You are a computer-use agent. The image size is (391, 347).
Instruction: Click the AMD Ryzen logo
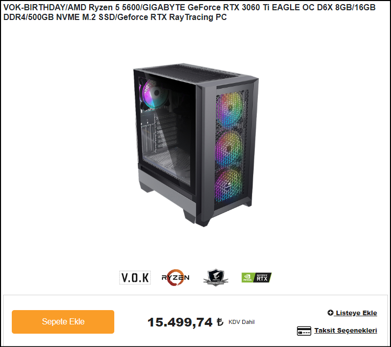pyautogui.click(x=176, y=277)
